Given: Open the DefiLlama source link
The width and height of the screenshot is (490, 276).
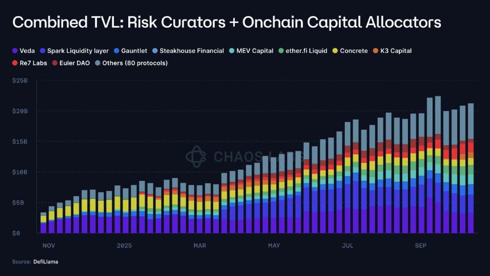Looking at the screenshot, I should pyautogui.click(x=46, y=262).
